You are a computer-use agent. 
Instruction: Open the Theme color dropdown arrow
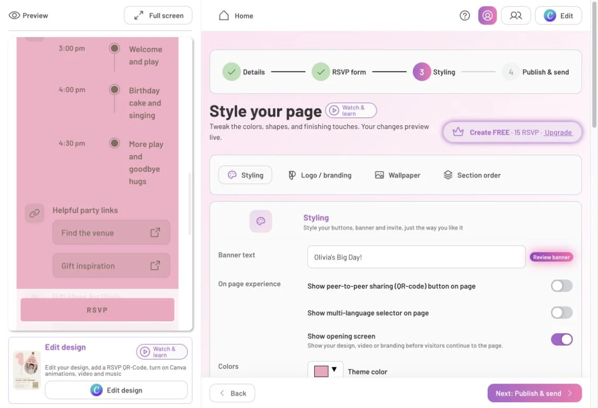[x=334, y=369]
